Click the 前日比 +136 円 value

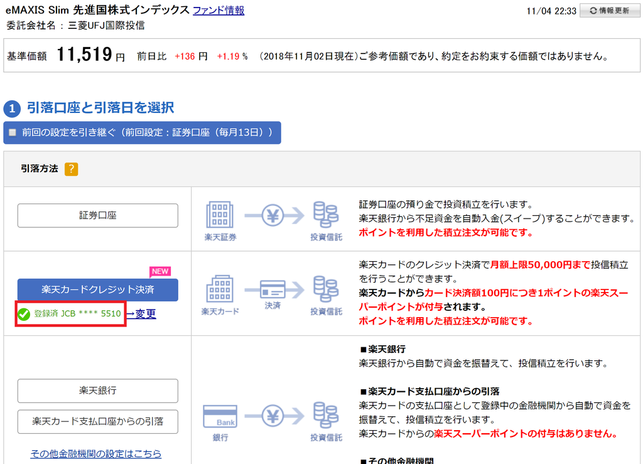point(191,56)
